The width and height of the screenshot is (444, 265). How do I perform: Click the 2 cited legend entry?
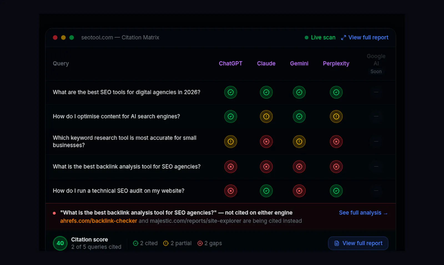tap(145, 243)
